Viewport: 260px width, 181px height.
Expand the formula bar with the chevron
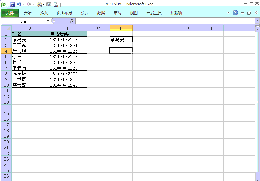tap(257, 21)
